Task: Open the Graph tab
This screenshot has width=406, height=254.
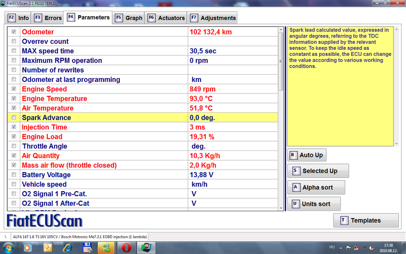Action: (x=129, y=18)
